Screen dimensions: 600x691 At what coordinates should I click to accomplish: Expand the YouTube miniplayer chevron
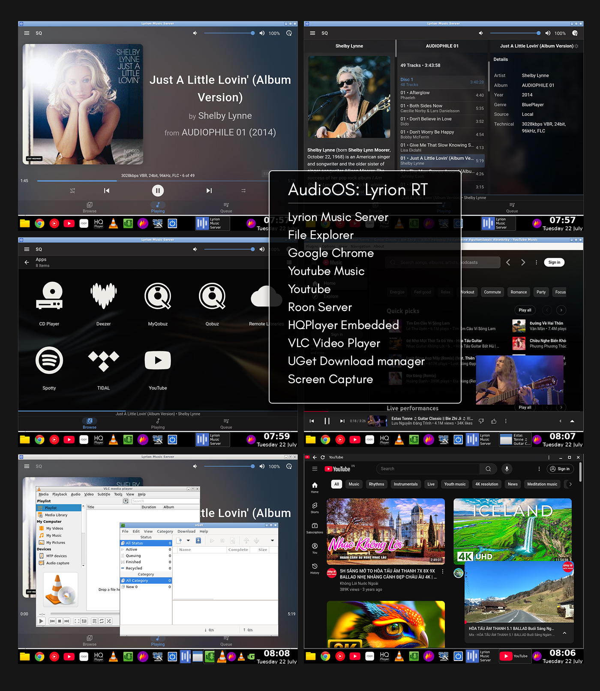(x=564, y=633)
